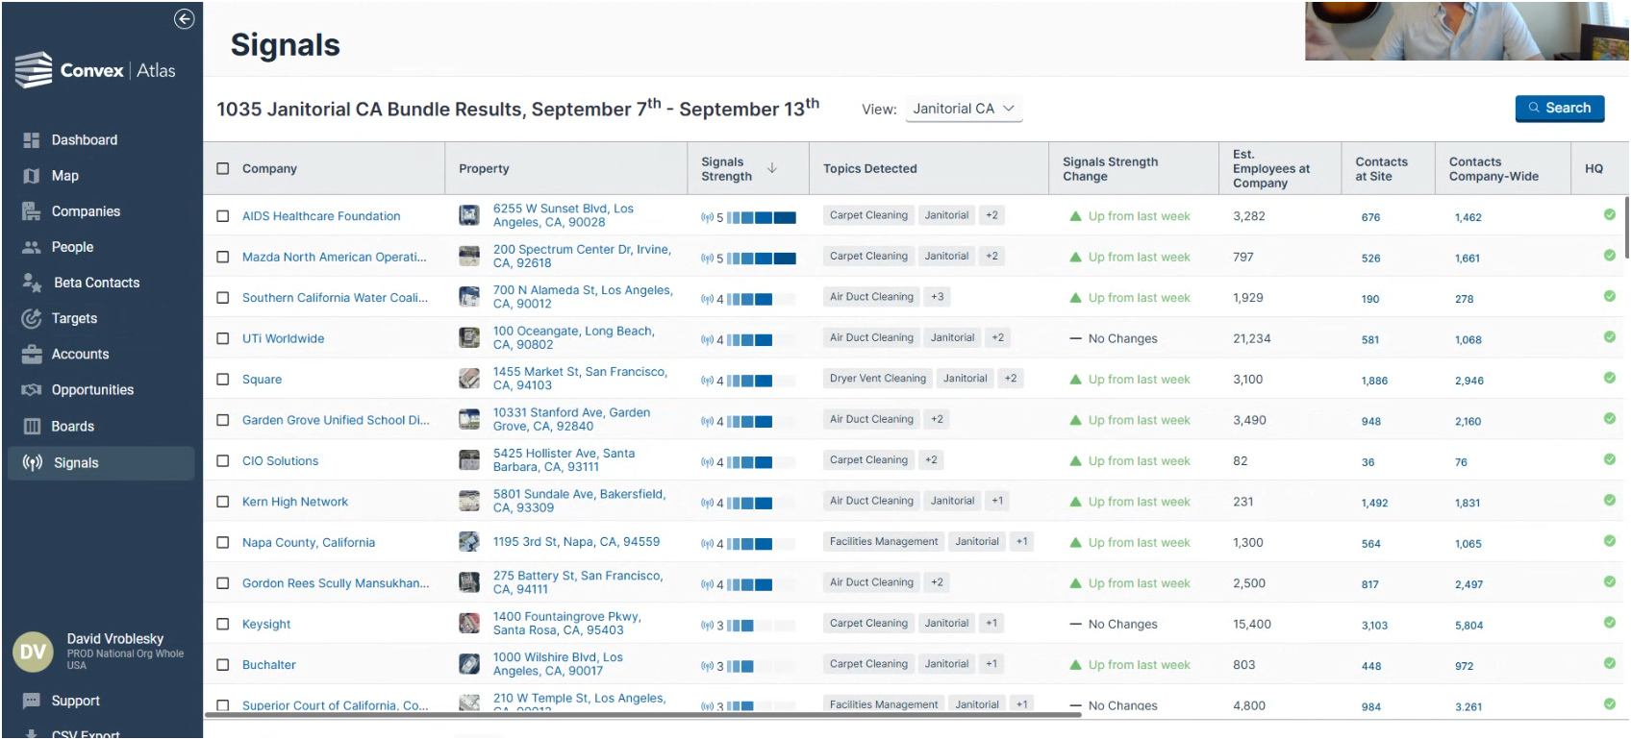Open AIDS Healthcare Foundation company link

point(321,216)
